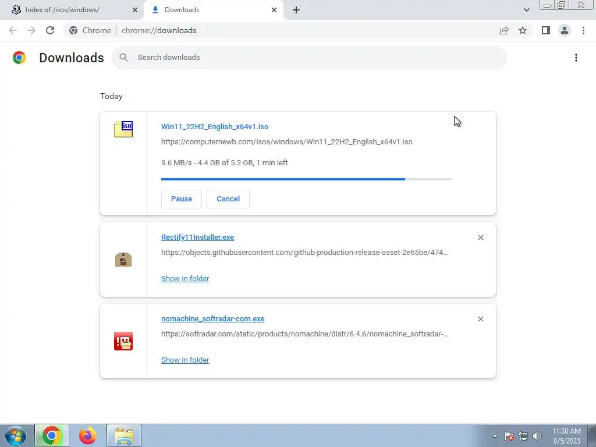Click the softradar.com source URL
This screenshot has height=447, width=596.
304,334
